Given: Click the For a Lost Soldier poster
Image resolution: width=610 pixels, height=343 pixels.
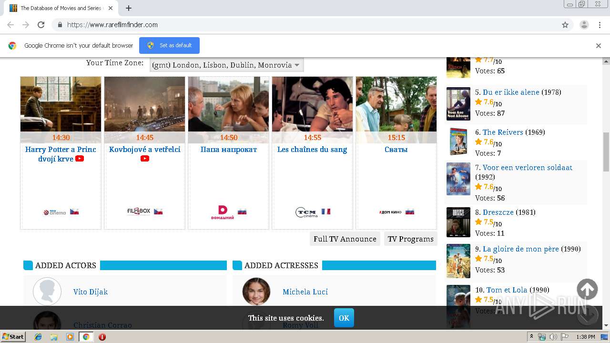Looking at the screenshot, I should click(458, 179).
